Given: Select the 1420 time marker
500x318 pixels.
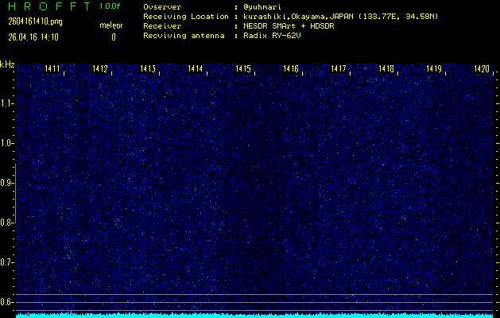Looking at the screenshot, I should pyautogui.click(x=482, y=69).
